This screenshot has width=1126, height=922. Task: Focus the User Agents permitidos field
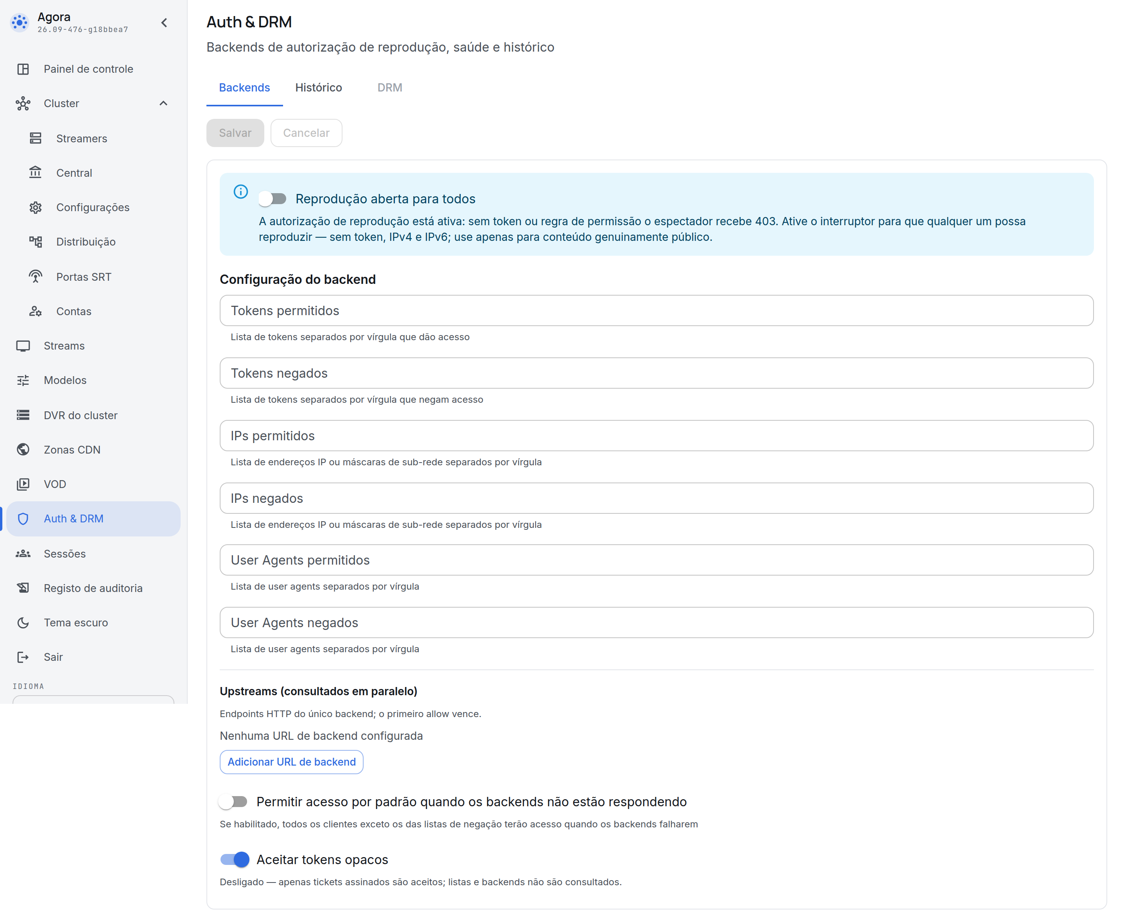(x=656, y=560)
